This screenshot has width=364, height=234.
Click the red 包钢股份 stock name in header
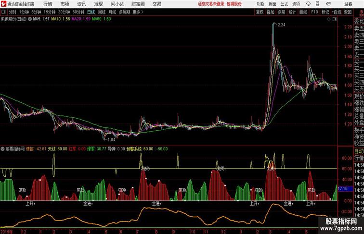coord(234,4)
